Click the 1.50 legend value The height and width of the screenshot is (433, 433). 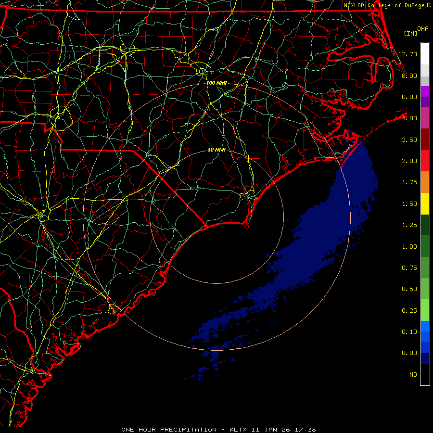pos(409,204)
